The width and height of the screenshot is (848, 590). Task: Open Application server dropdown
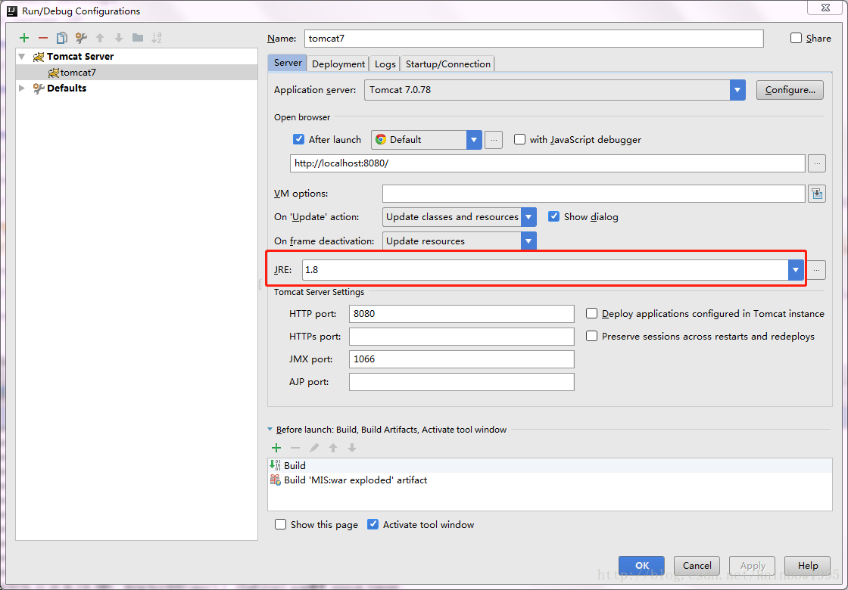[737, 90]
